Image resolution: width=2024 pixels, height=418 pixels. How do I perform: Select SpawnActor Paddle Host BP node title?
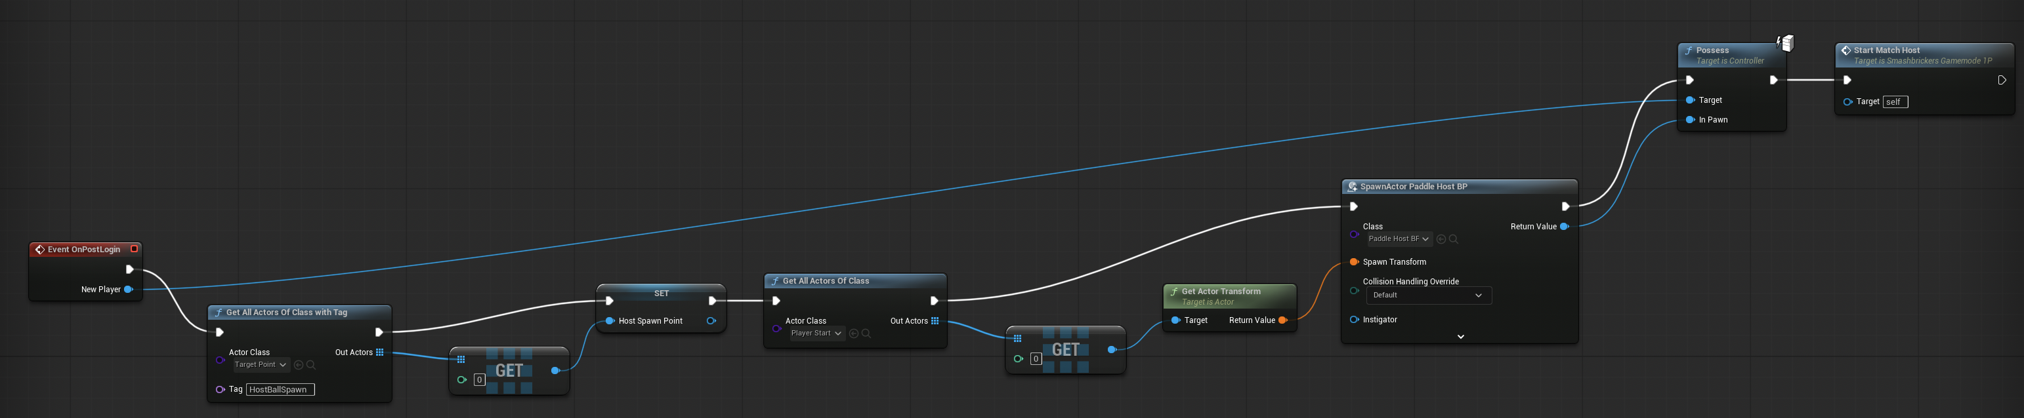[1414, 187]
